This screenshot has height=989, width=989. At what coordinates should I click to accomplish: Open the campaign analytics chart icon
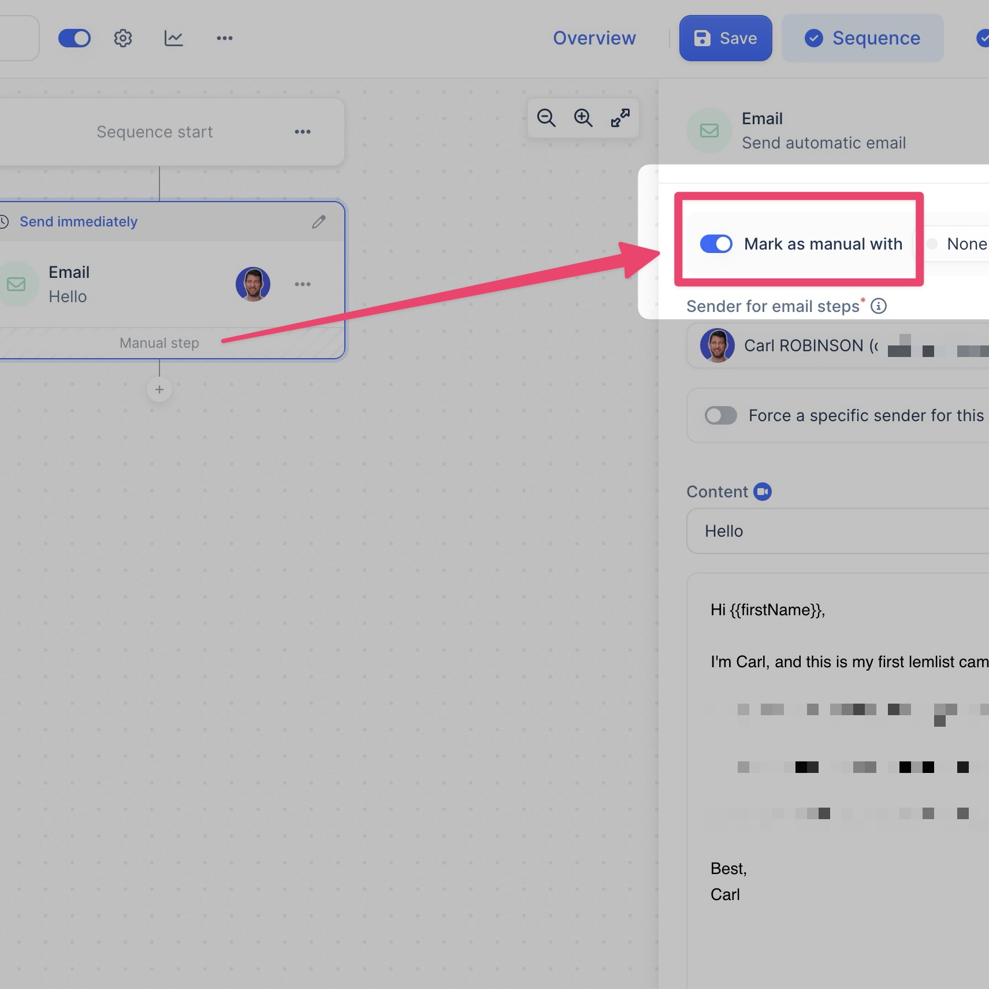[x=173, y=38]
